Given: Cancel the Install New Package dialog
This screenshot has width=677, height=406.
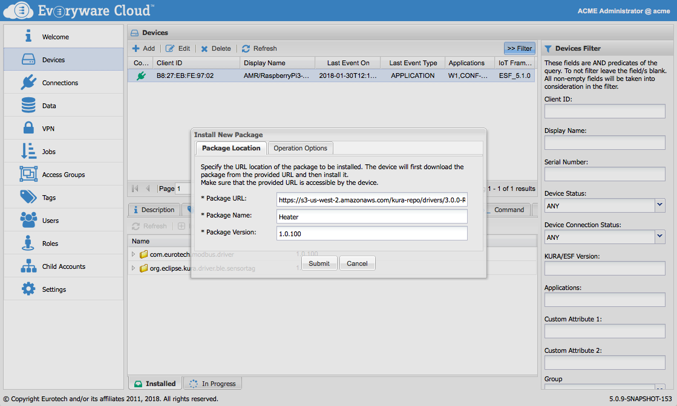Looking at the screenshot, I should click(357, 263).
